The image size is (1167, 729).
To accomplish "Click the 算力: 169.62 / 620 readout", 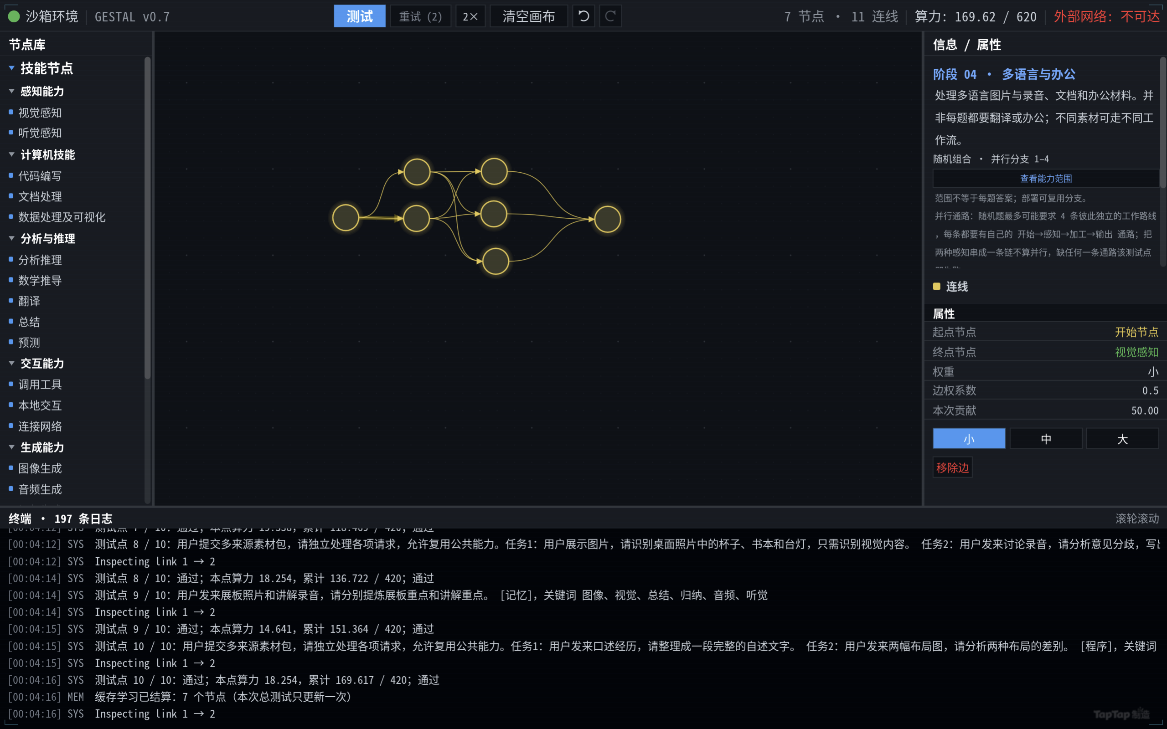I will (975, 16).
